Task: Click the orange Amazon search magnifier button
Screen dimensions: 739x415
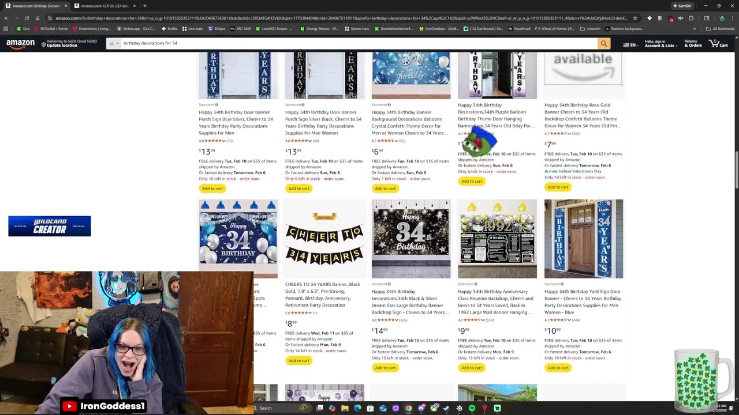Action: (603, 43)
